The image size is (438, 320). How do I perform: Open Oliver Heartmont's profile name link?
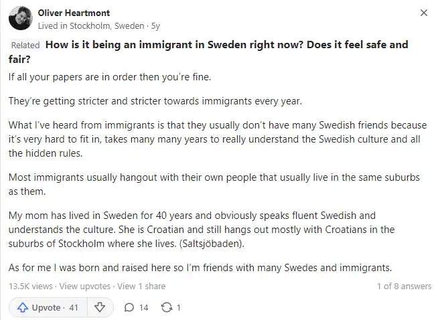[x=74, y=13]
